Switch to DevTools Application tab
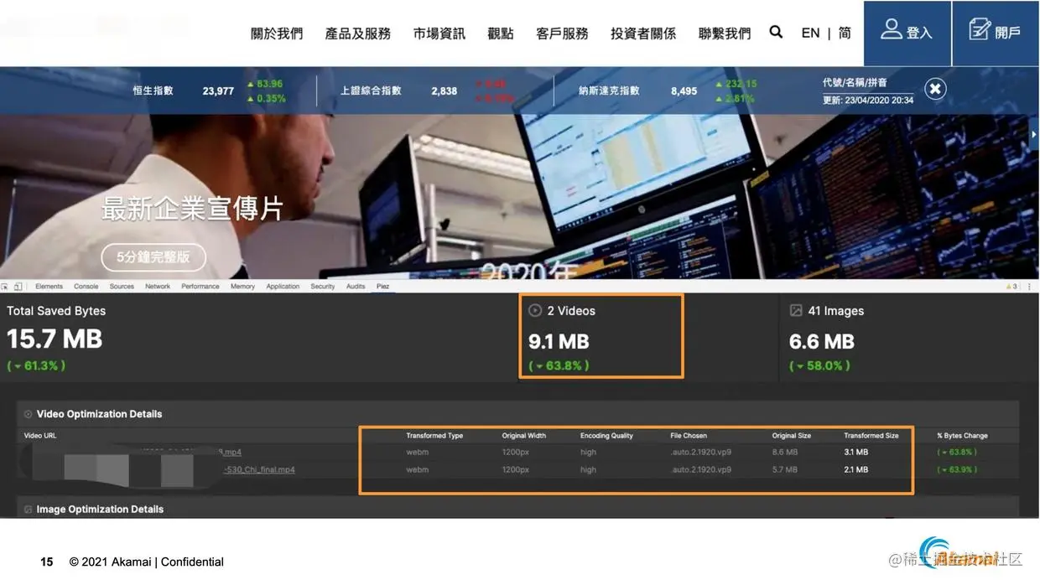Viewport: 1040px width, 585px height. click(283, 287)
